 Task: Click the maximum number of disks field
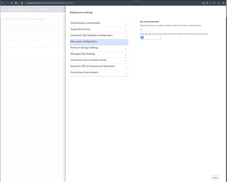[150, 29]
